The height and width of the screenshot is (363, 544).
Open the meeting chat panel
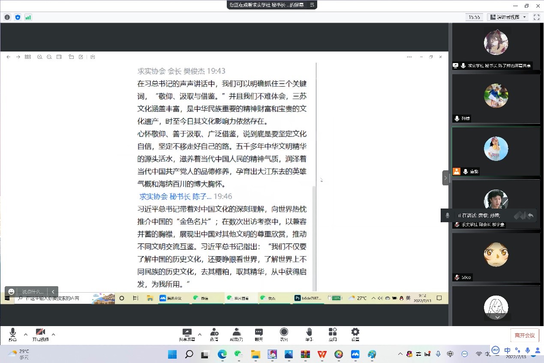tap(259, 333)
